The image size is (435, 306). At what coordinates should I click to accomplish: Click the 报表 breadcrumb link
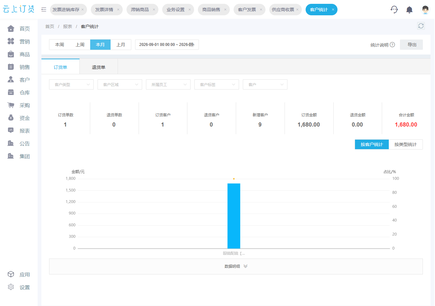68,26
